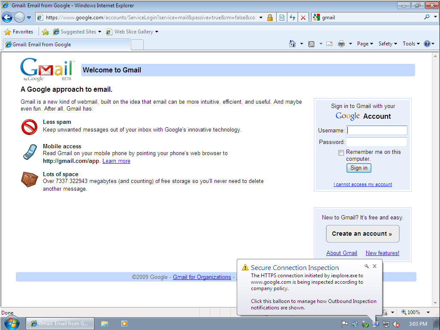Open the Page menu
440x330 pixels.
(365, 44)
